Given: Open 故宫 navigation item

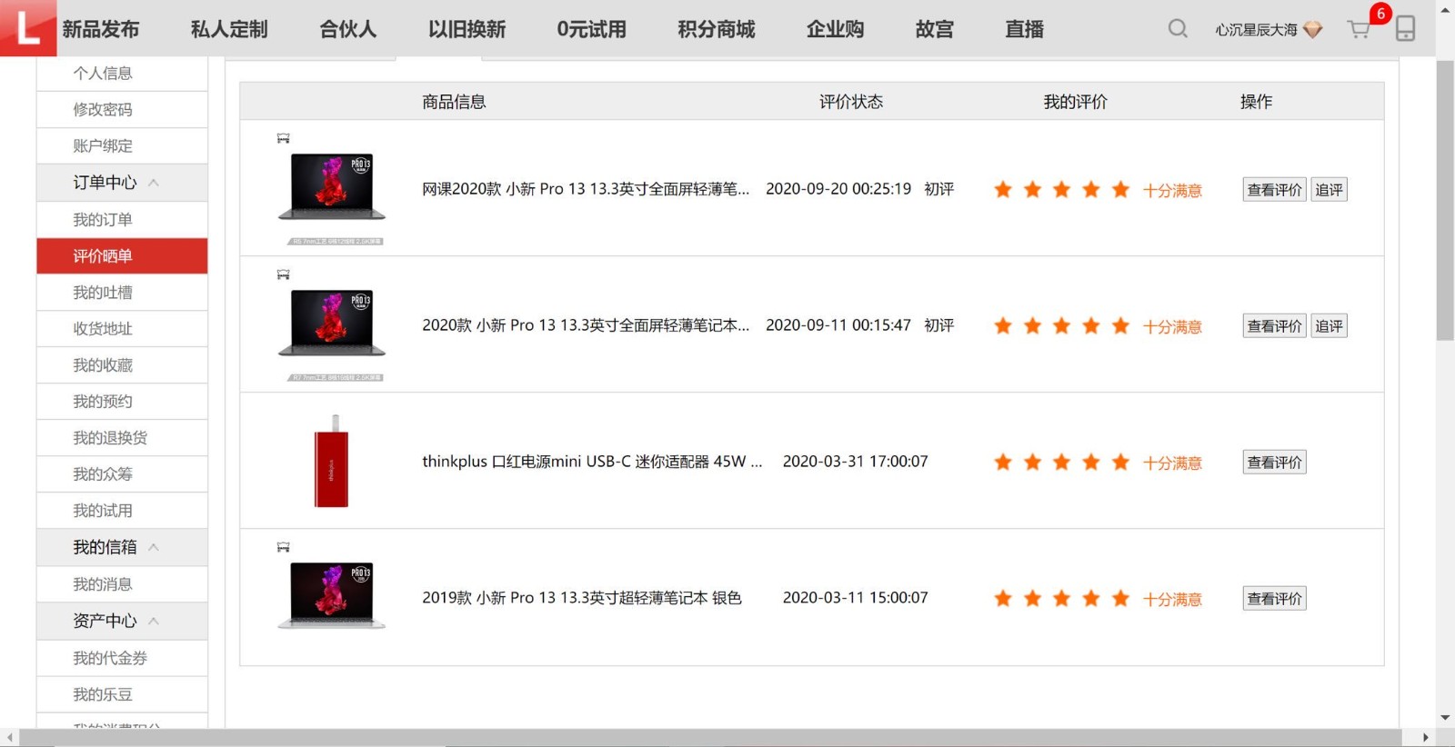Looking at the screenshot, I should point(935,29).
